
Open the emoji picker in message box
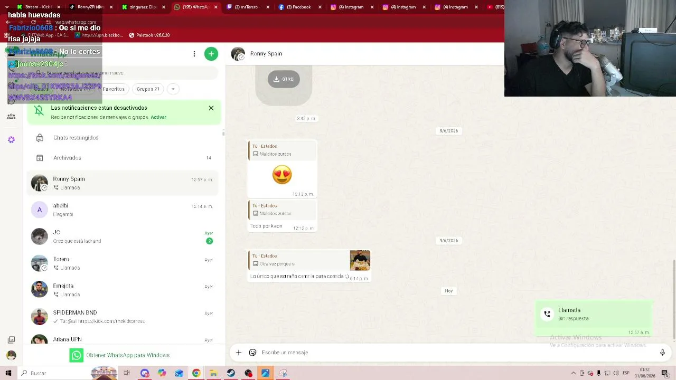[253, 353]
